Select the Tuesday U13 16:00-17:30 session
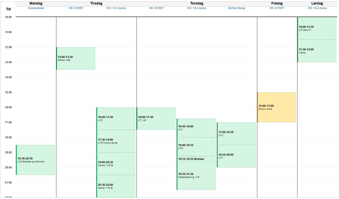339x199 pixels. 116,119
